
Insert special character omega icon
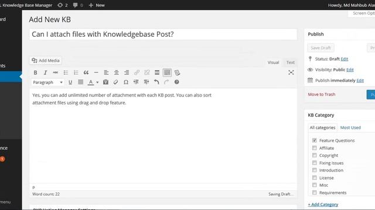[126, 82]
